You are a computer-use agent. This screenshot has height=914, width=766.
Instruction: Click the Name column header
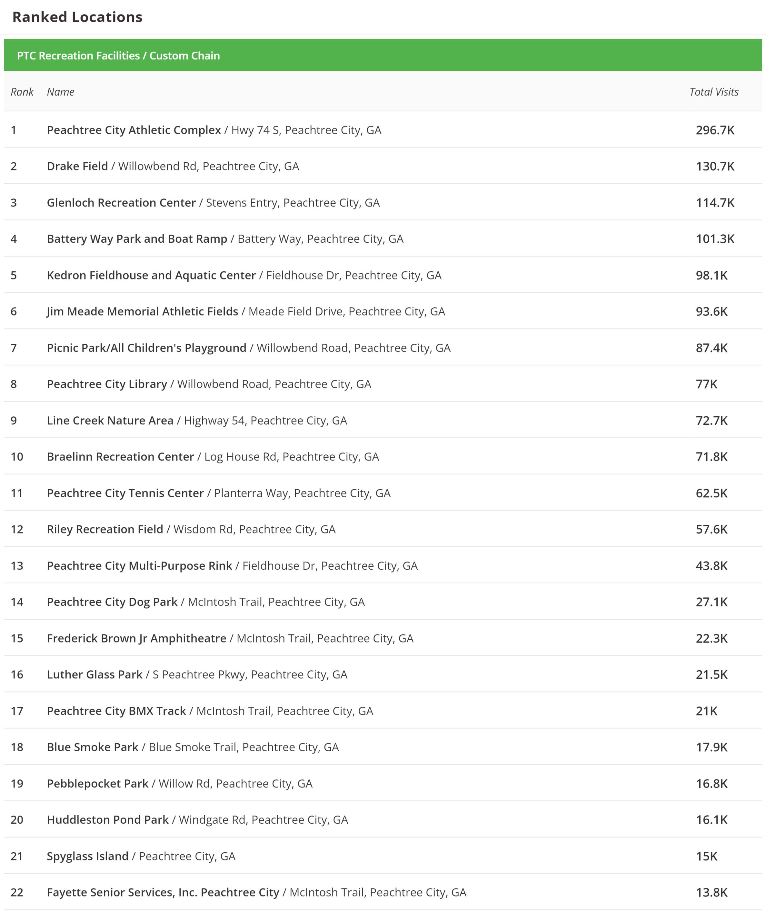(60, 92)
